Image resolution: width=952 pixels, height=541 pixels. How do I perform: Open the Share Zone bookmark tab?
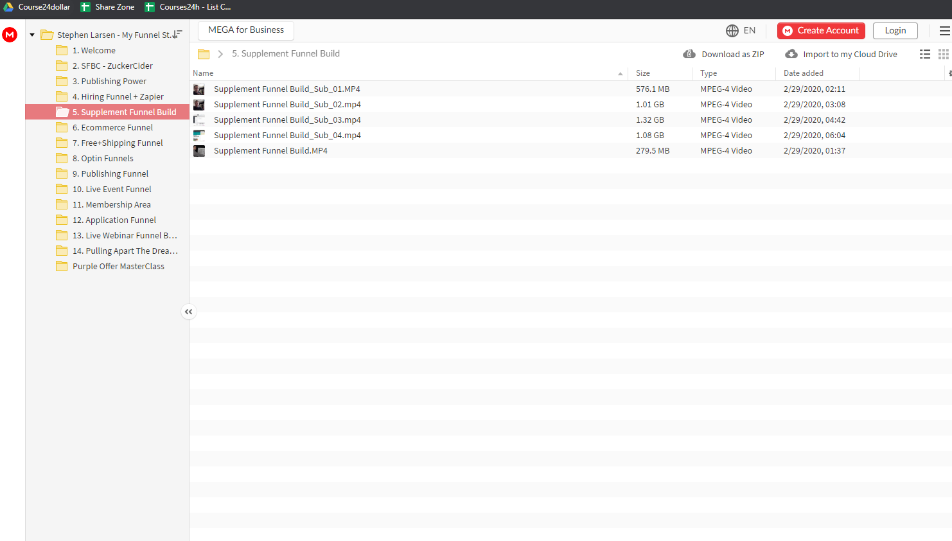[x=108, y=7]
